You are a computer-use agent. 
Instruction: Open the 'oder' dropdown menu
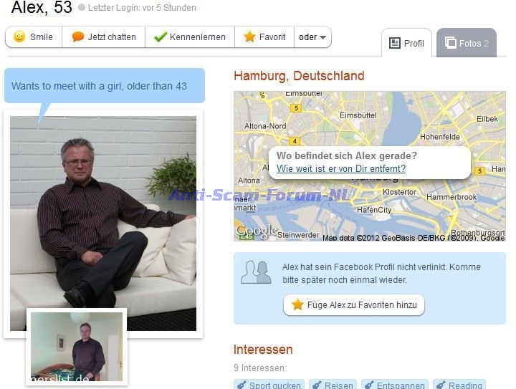coord(312,37)
